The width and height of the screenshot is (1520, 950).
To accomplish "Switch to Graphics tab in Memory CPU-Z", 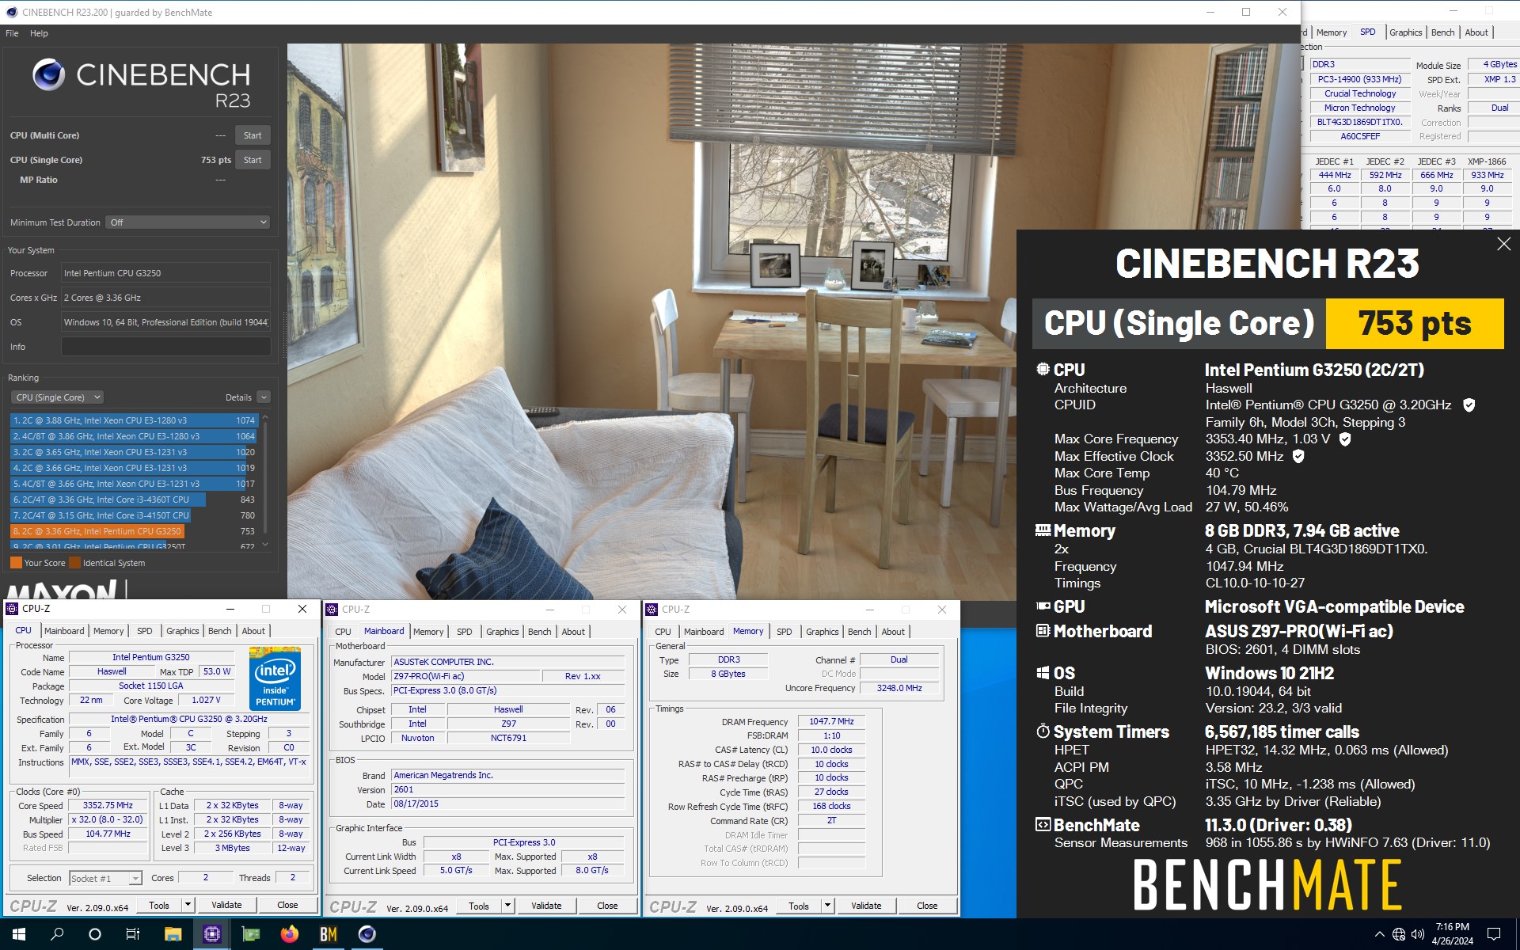I will [822, 632].
